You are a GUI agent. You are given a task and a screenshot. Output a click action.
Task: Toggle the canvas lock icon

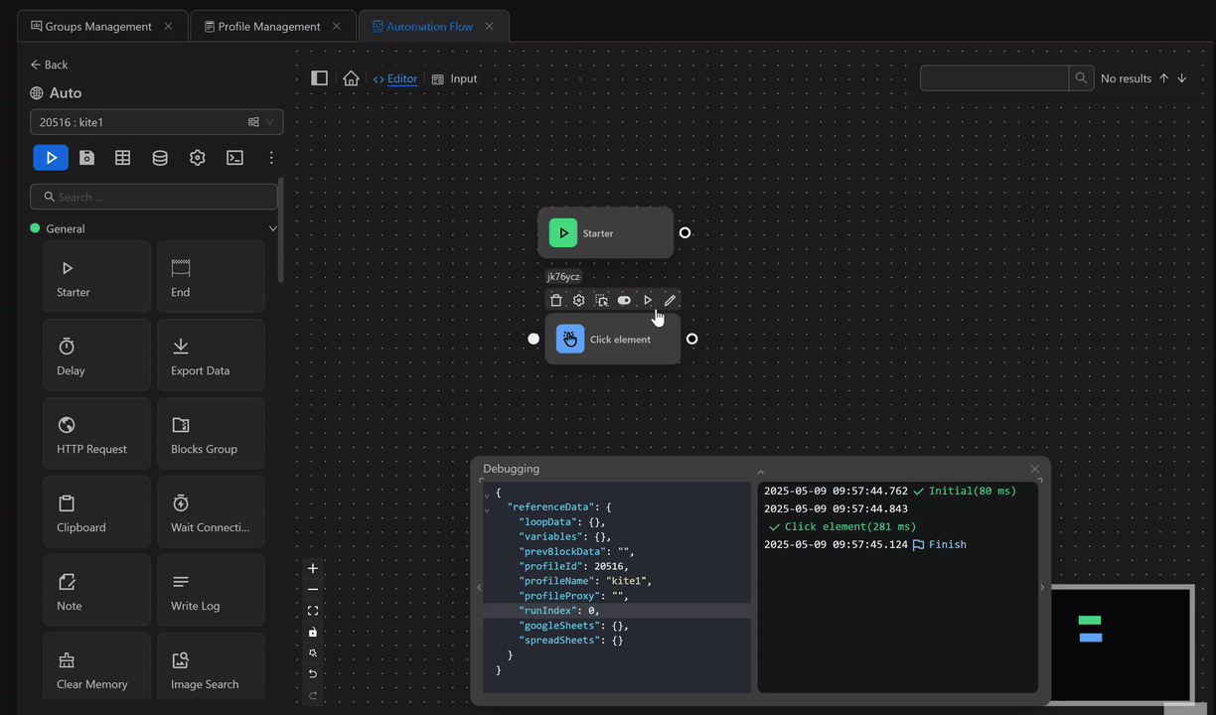[x=313, y=633]
